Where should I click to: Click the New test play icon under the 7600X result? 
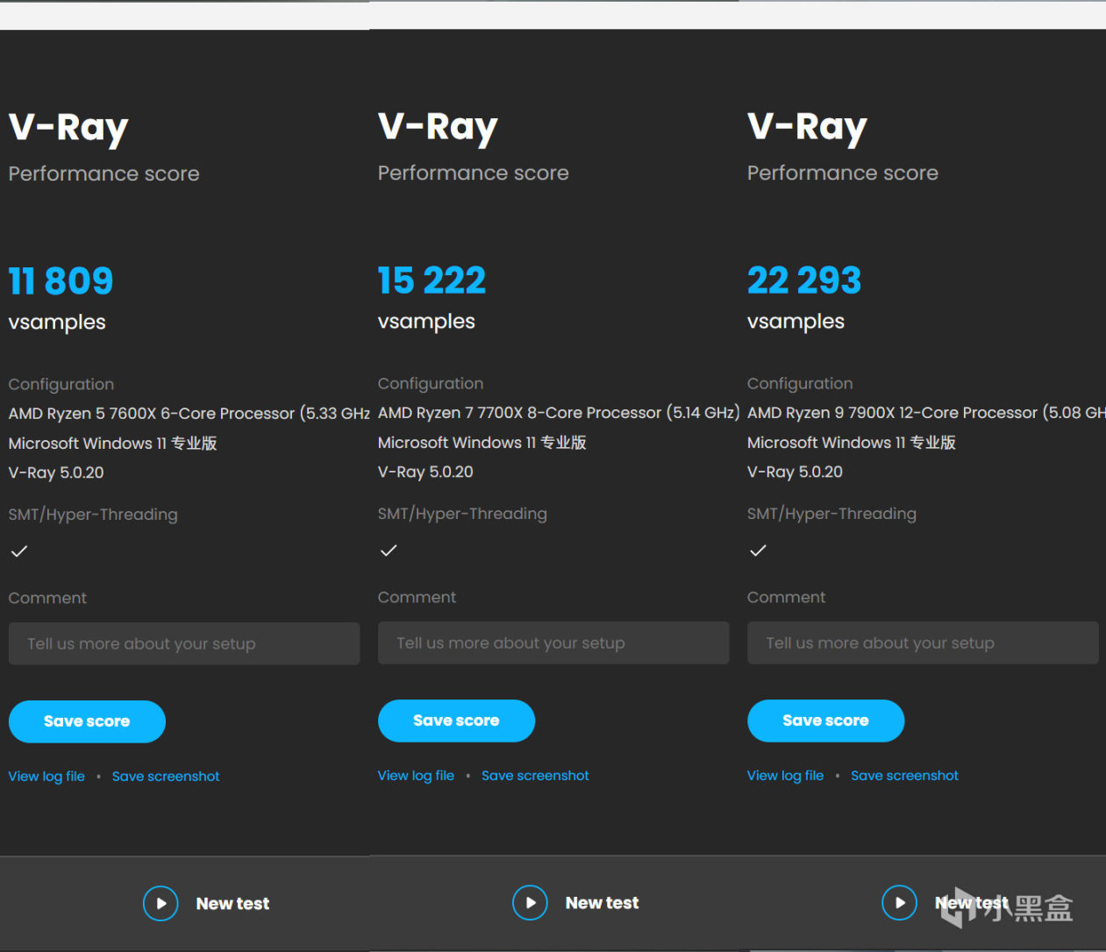tap(161, 903)
